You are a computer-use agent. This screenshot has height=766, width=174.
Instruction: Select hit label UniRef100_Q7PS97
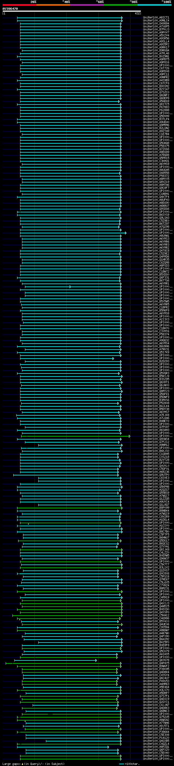pyautogui.click(x=156, y=427)
